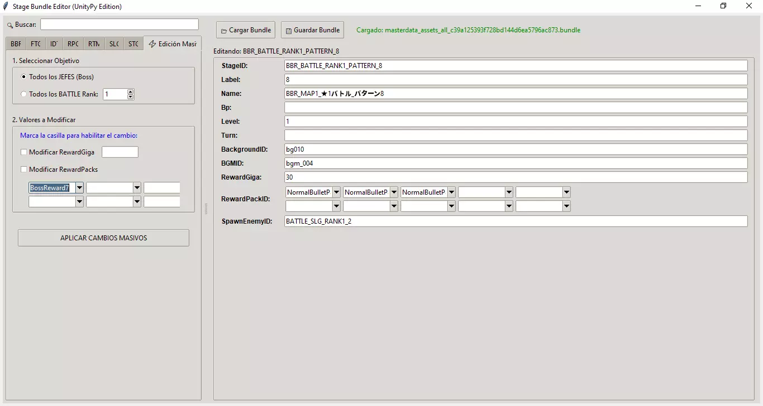The width and height of the screenshot is (763, 406).
Task: Increase the BATTLE Rank value with the up arrow
Action: tap(131, 92)
